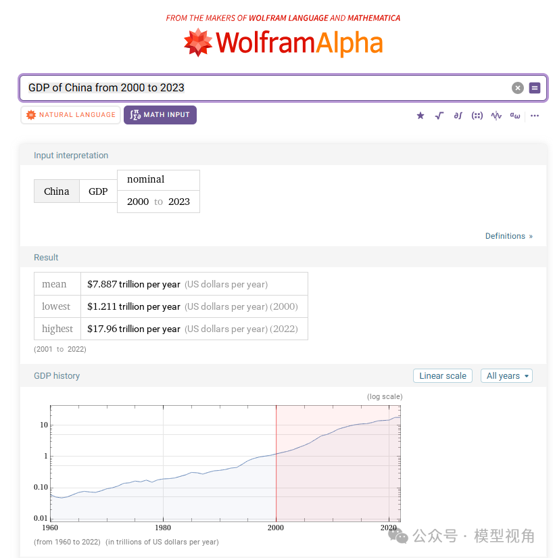Switch to Math Input mode

point(160,115)
